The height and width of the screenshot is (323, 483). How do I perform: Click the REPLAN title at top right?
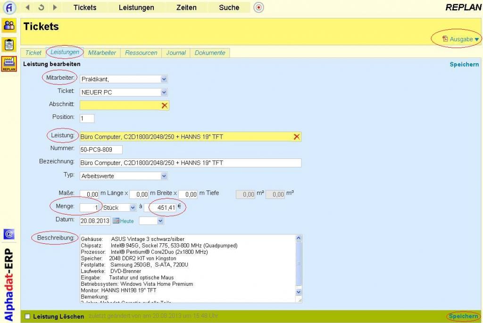click(463, 8)
